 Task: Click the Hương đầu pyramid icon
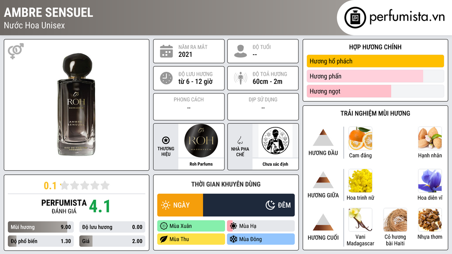point(323,138)
